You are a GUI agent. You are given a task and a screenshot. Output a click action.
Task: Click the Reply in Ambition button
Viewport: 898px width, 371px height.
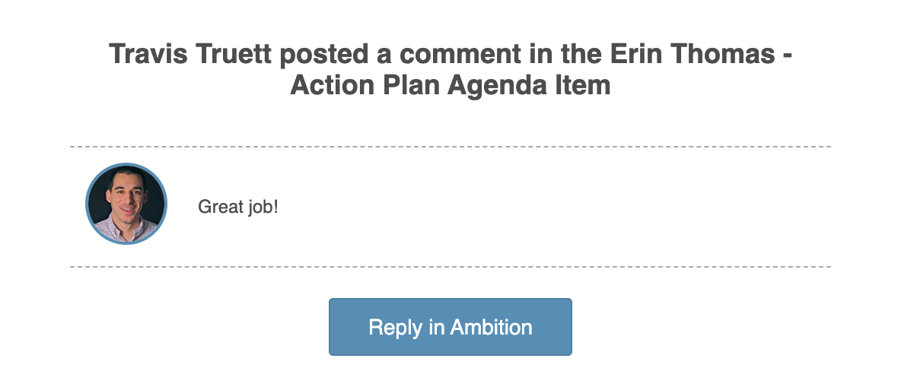click(450, 327)
